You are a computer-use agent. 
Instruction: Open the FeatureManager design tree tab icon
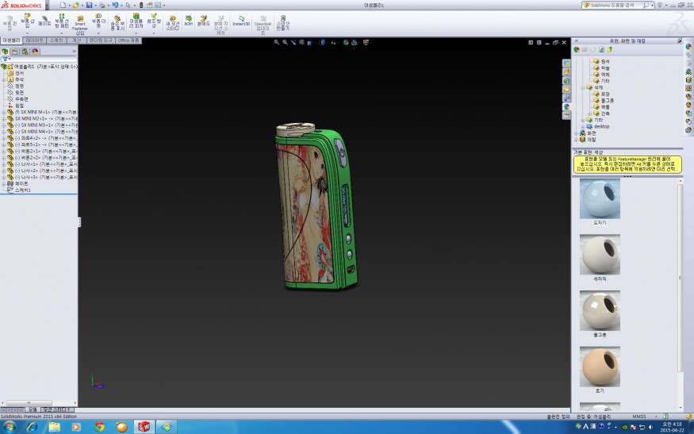(x=5, y=52)
